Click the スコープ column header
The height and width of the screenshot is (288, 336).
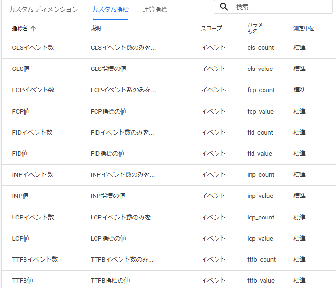(211, 29)
